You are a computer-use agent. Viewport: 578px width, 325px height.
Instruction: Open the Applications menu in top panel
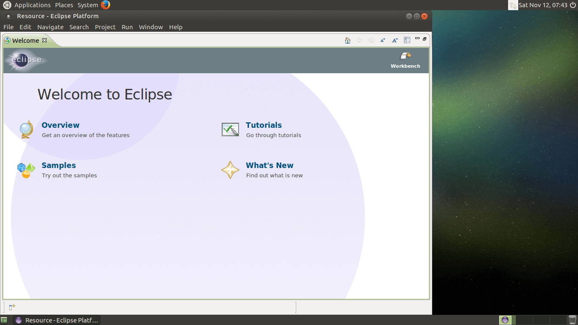[x=32, y=5]
